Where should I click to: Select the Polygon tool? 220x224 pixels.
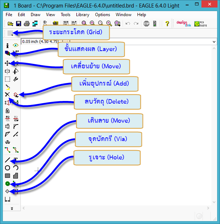15,176
